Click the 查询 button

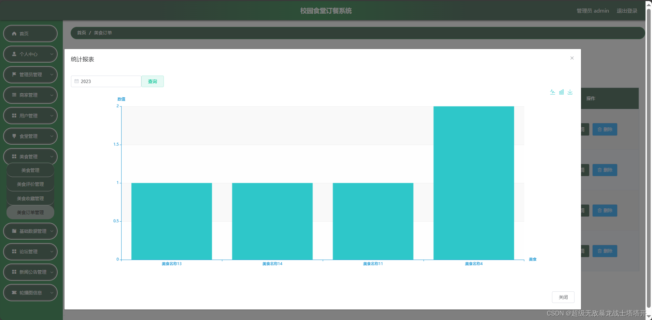pos(153,81)
